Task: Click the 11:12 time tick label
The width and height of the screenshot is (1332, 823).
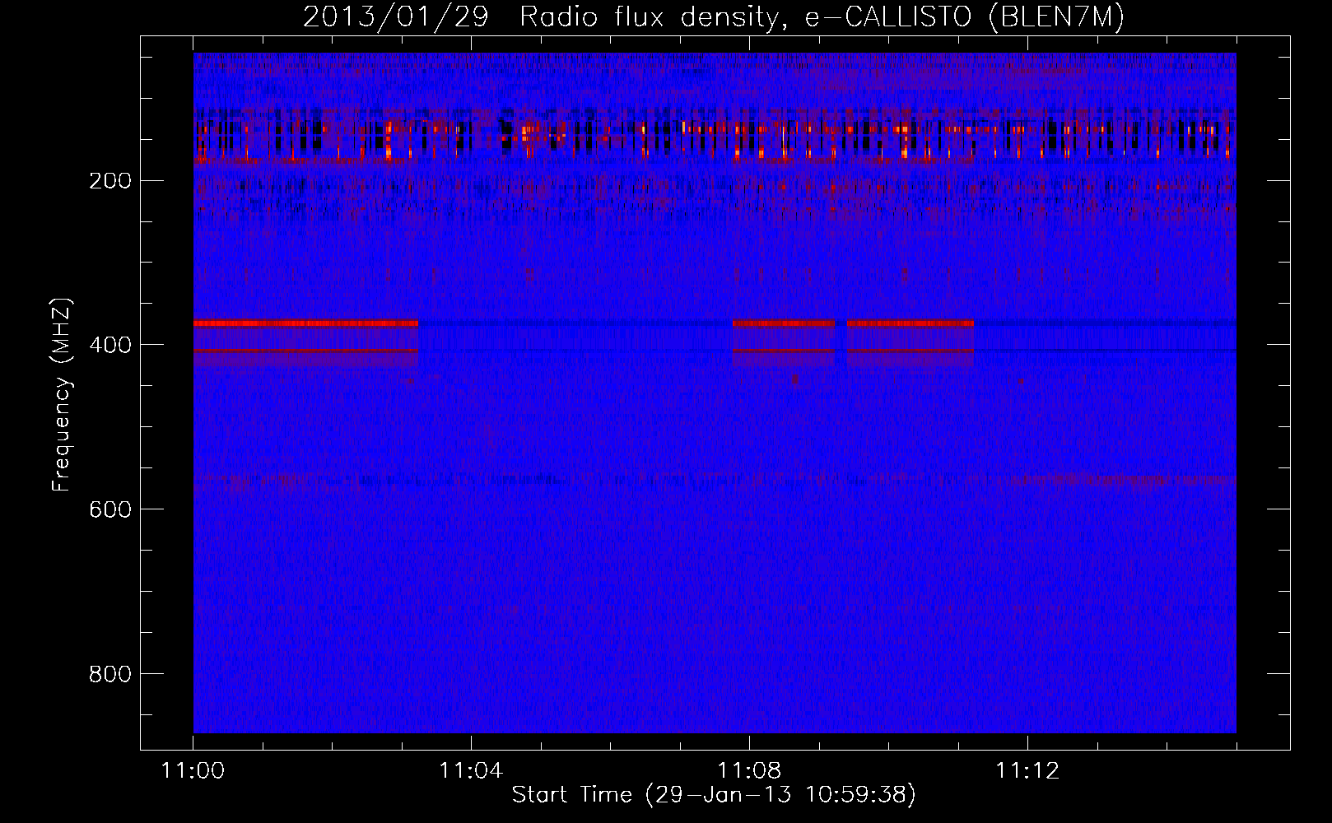Action: 1027,771
